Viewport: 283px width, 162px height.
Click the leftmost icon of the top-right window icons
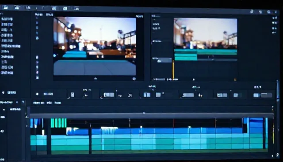click(x=252, y=12)
